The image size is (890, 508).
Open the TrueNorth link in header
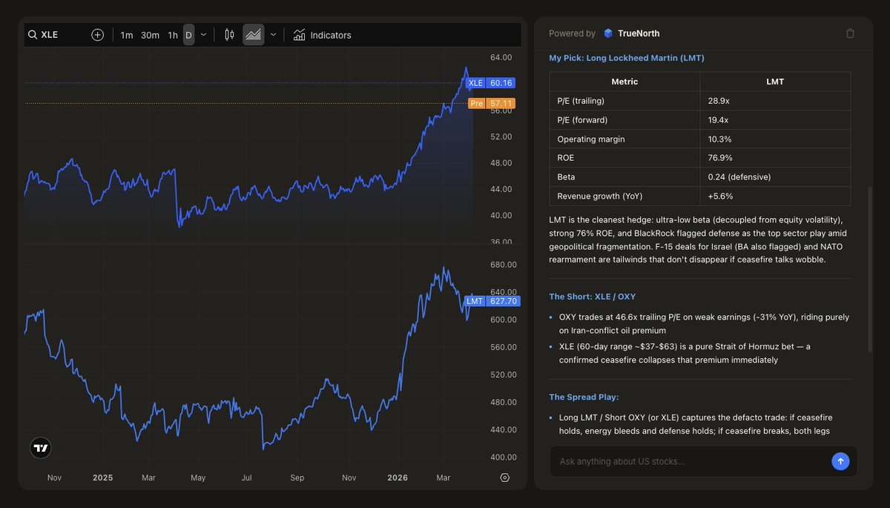coord(639,33)
